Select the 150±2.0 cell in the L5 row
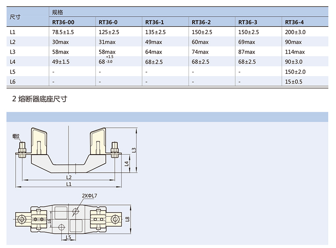This screenshot has width=336, height=248. [x=295, y=72]
